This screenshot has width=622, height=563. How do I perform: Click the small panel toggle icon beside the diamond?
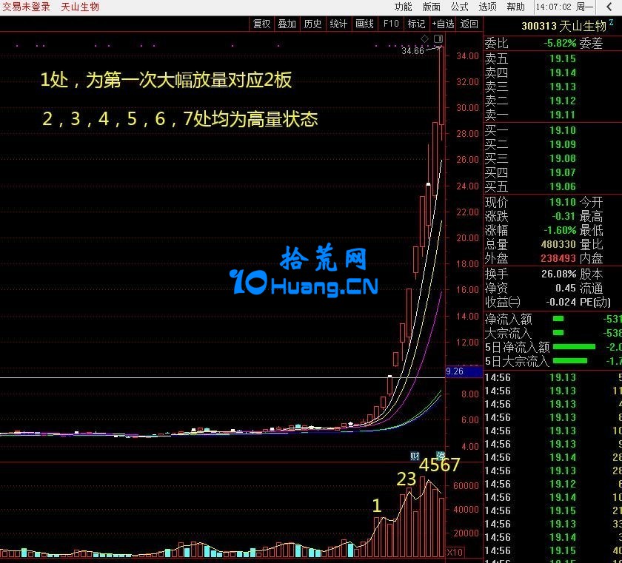[x=438, y=38]
